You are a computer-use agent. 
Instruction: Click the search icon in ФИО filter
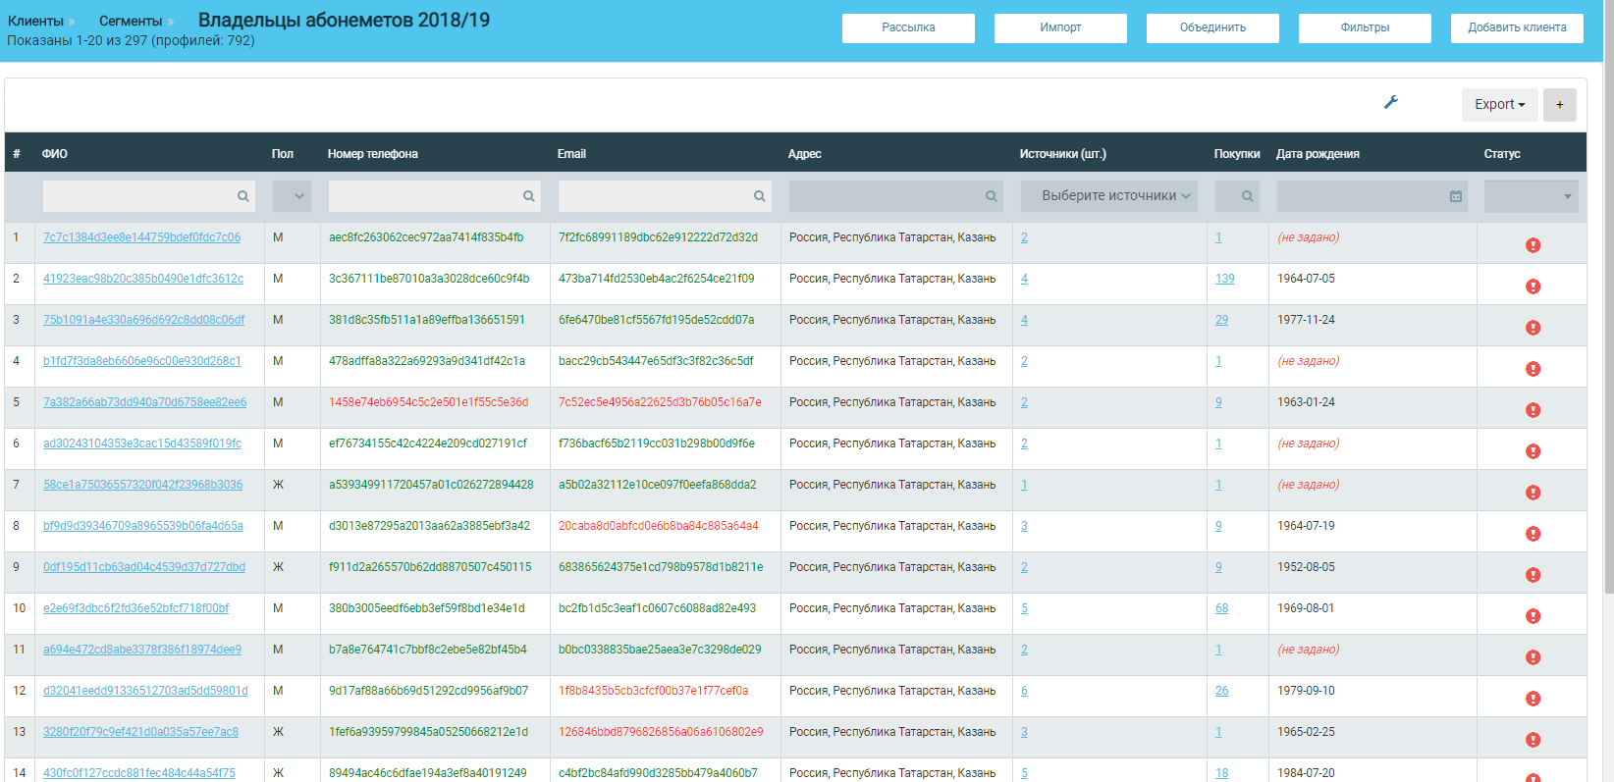click(242, 196)
